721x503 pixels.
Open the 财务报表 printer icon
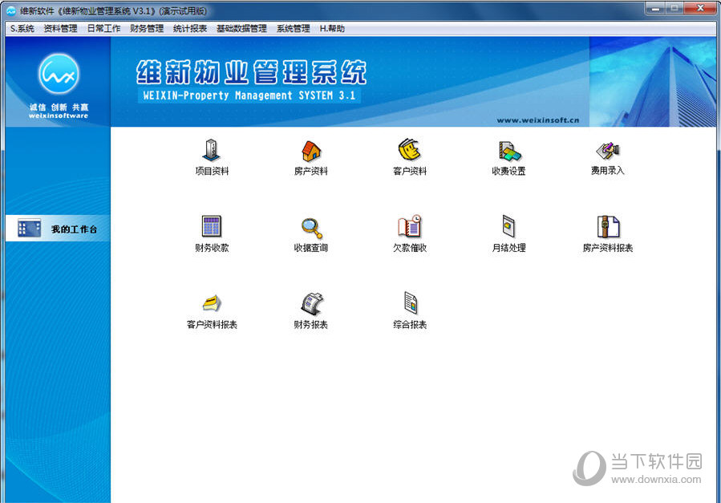pyautogui.click(x=311, y=303)
